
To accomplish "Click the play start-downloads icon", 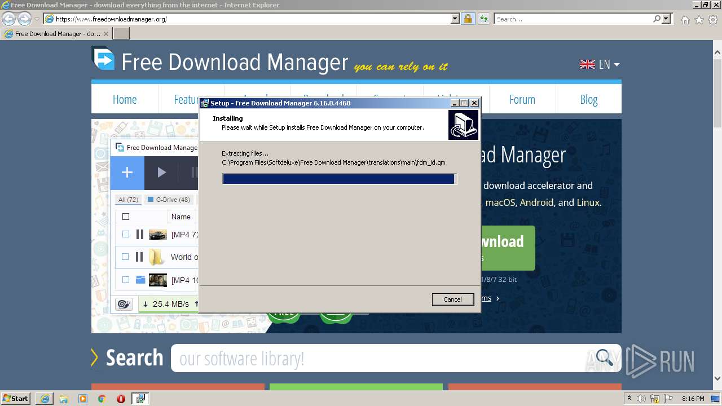I will [x=161, y=173].
